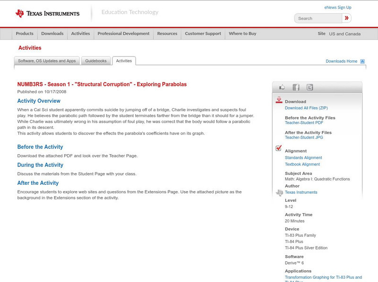Open the Teacher-Student JPG link

[304, 137]
